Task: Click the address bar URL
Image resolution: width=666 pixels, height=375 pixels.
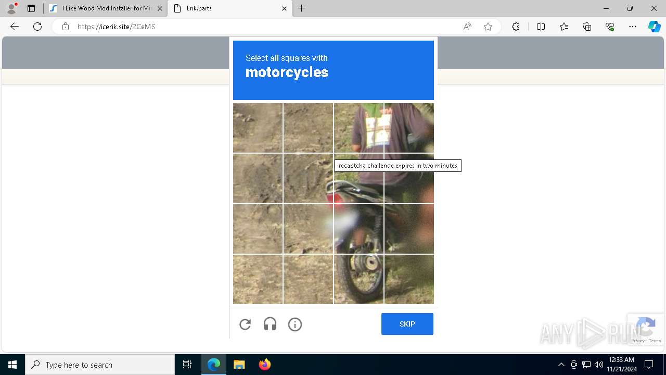Action: point(116,27)
